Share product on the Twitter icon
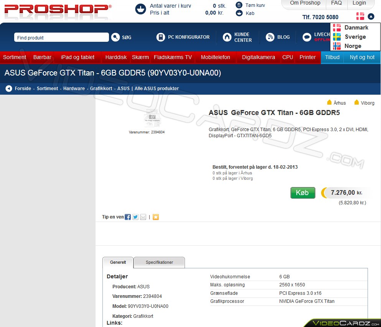Image resolution: width=381 pixels, height=327 pixels. pyautogui.click(x=135, y=217)
